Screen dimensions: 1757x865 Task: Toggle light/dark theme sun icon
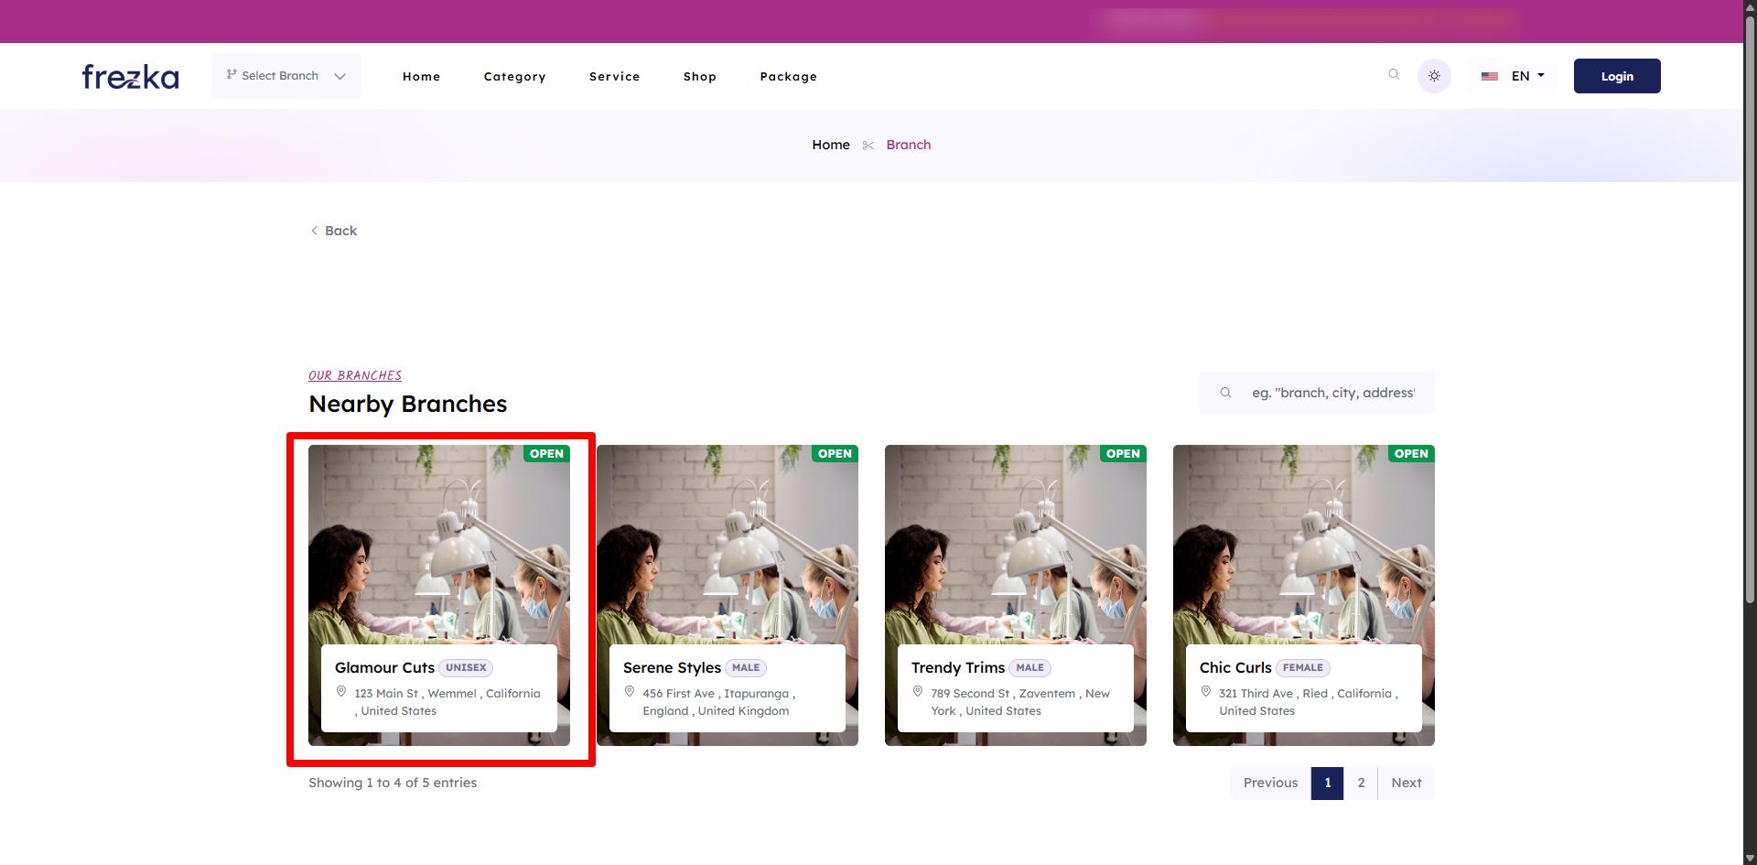(x=1434, y=76)
